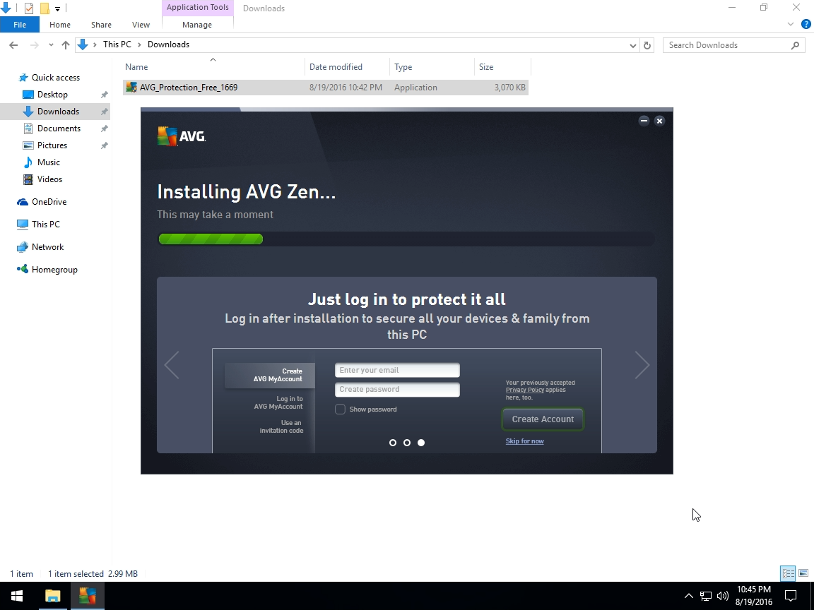
Task: Open Privacy Policy link
Action: click(x=525, y=390)
